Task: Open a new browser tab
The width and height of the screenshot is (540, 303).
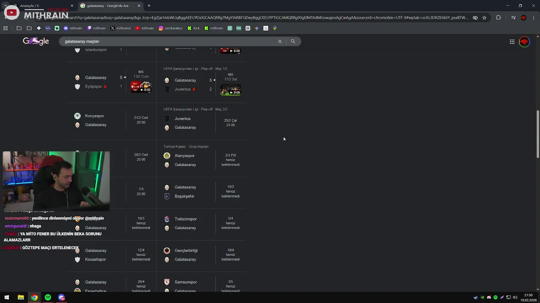Action: click(x=149, y=6)
